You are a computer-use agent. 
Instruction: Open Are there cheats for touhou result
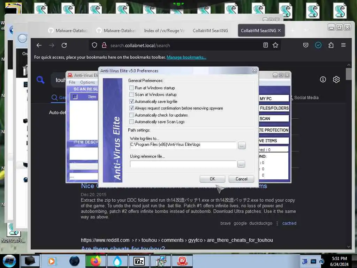pyautogui.click(x=123, y=248)
